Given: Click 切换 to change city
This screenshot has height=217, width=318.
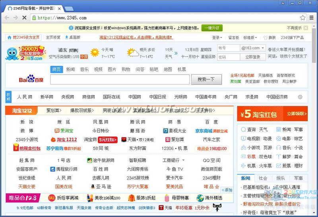Looking at the screenshot, I should point(74,50).
